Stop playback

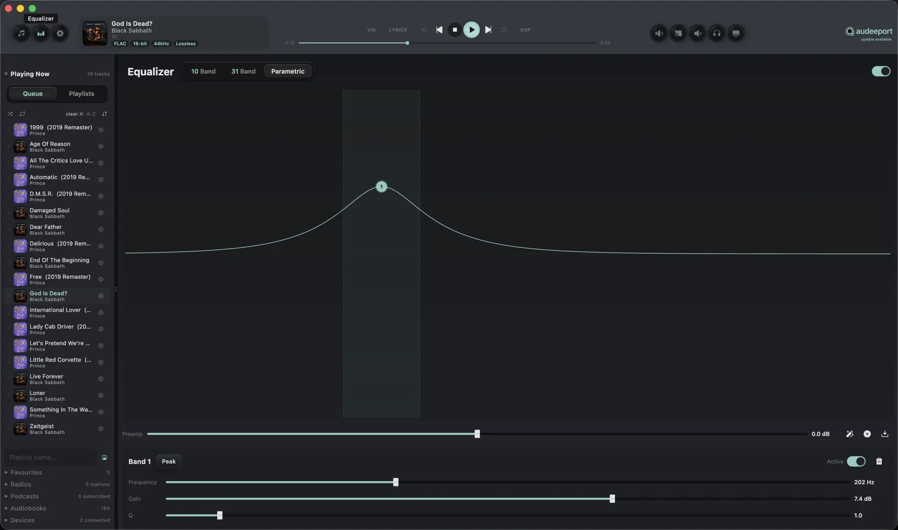tap(455, 30)
